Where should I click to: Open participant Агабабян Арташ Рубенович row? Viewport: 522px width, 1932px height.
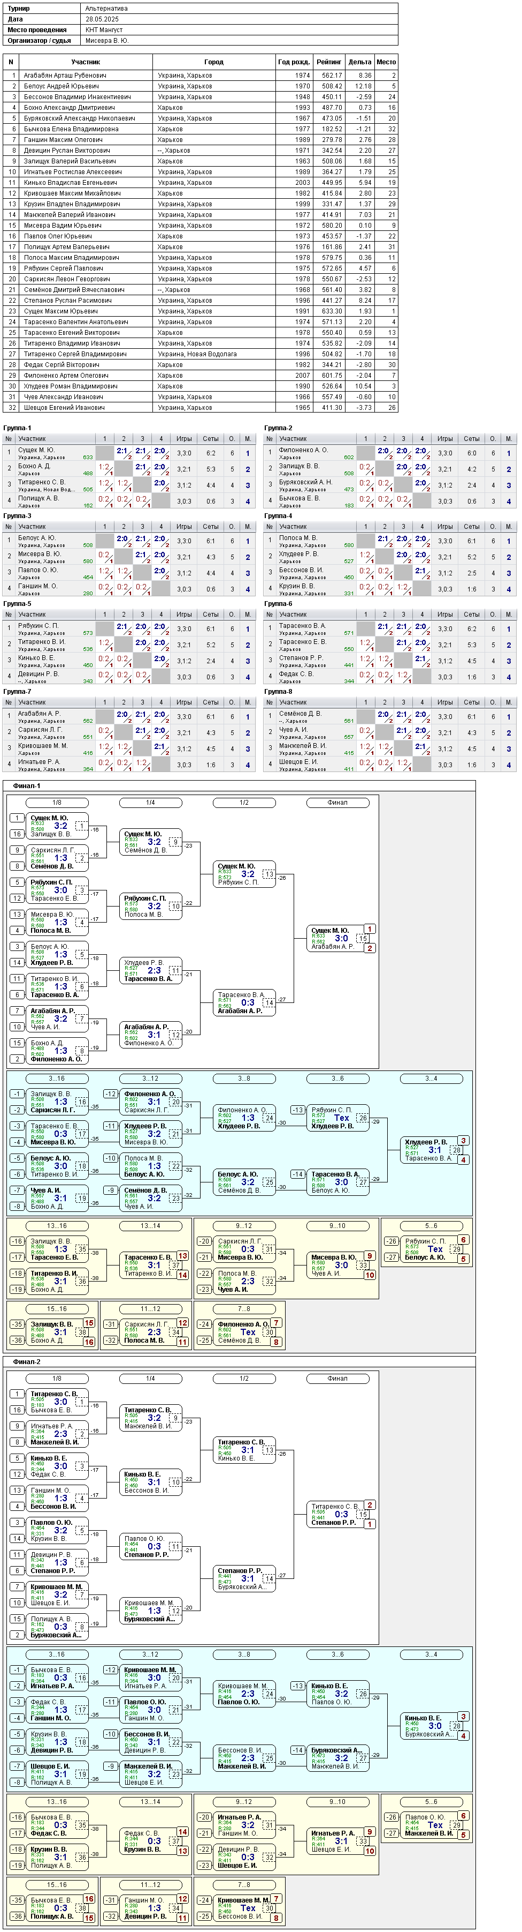[x=200, y=76]
